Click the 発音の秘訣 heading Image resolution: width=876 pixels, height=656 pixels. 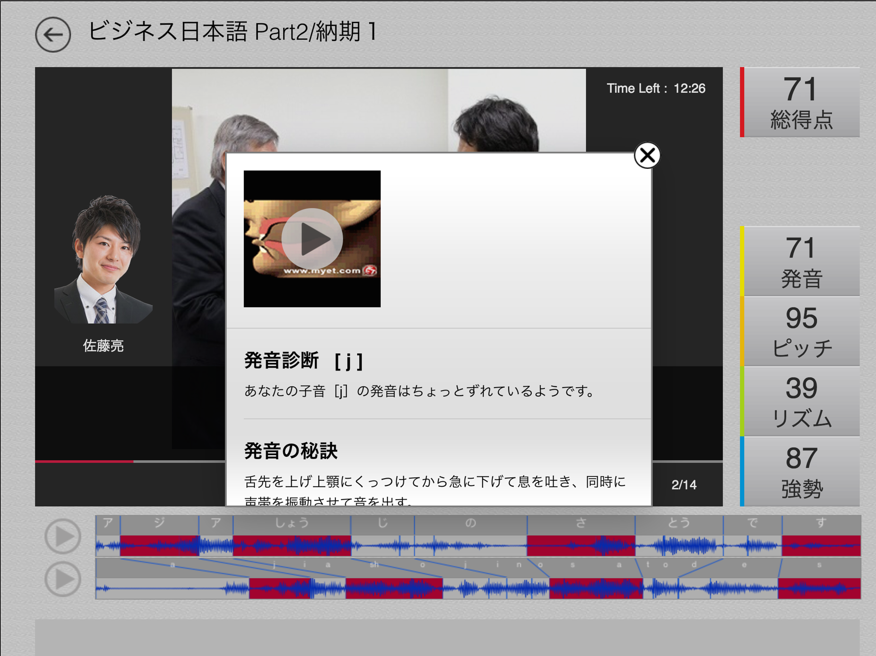(x=291, y=451)
